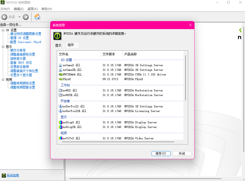
Task: Open the 系统信息 link
Action: coord(13,175)
